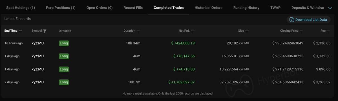This screenshot has width=338, height=101.
Task: Filter by Symbol funnel icon
Action: click(45, 31)
